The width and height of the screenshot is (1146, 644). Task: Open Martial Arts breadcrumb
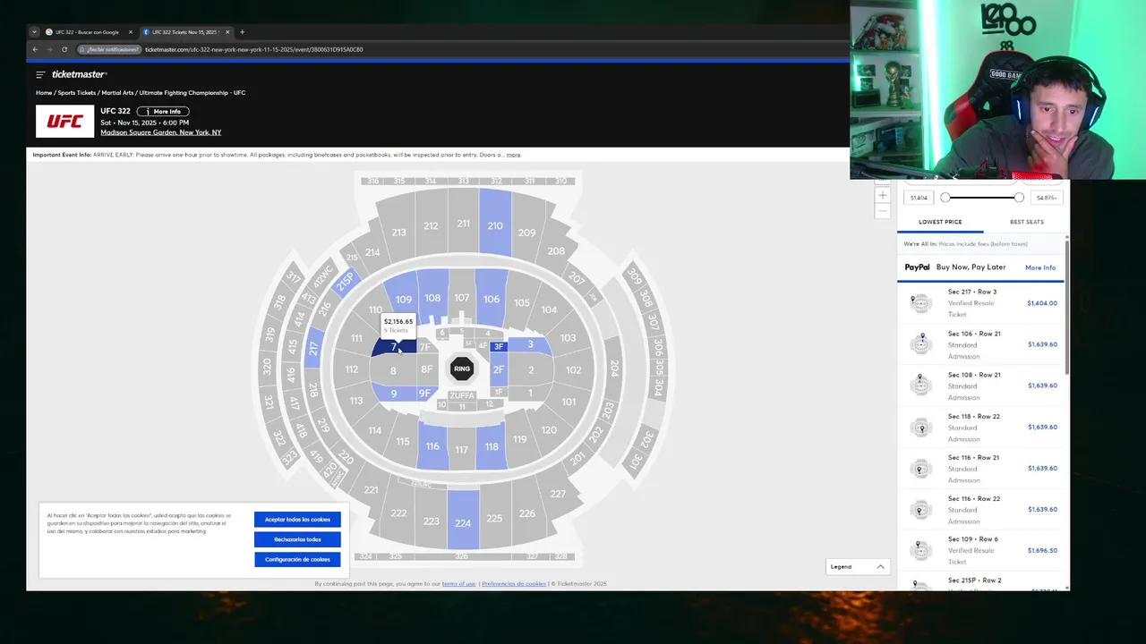tap(117, 93)
